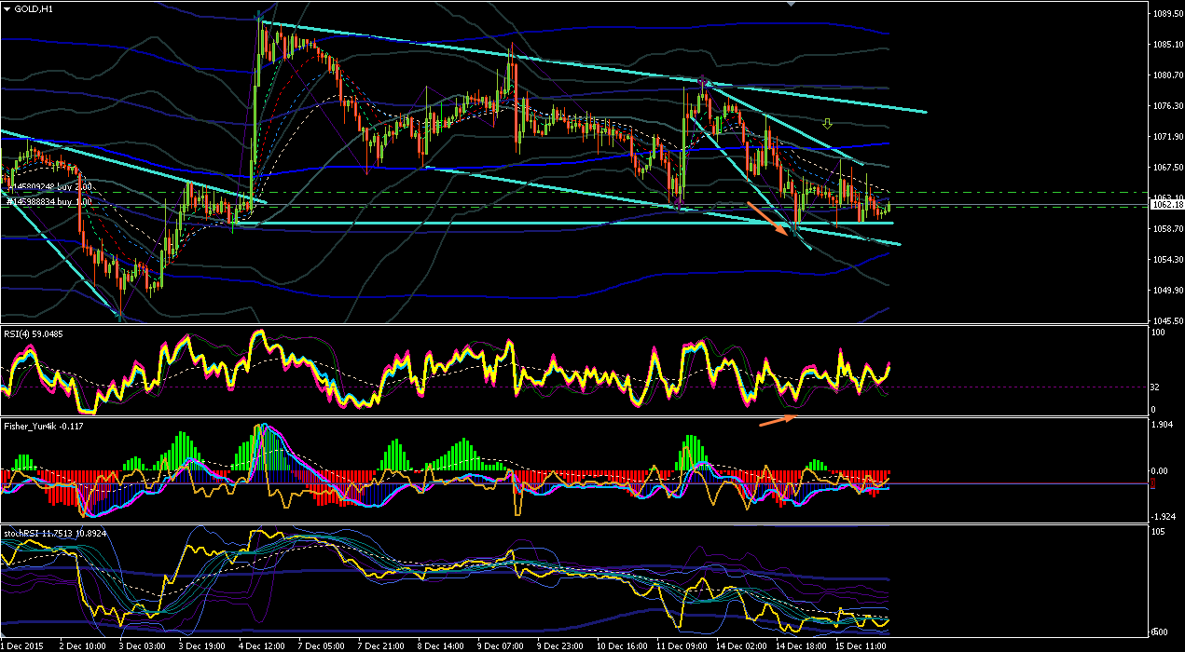Click the stochRSI 11.7513 10.8924 label
1185x652 pixels.
coord(54,532)
